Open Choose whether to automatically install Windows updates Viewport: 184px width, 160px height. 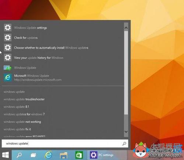51,48
